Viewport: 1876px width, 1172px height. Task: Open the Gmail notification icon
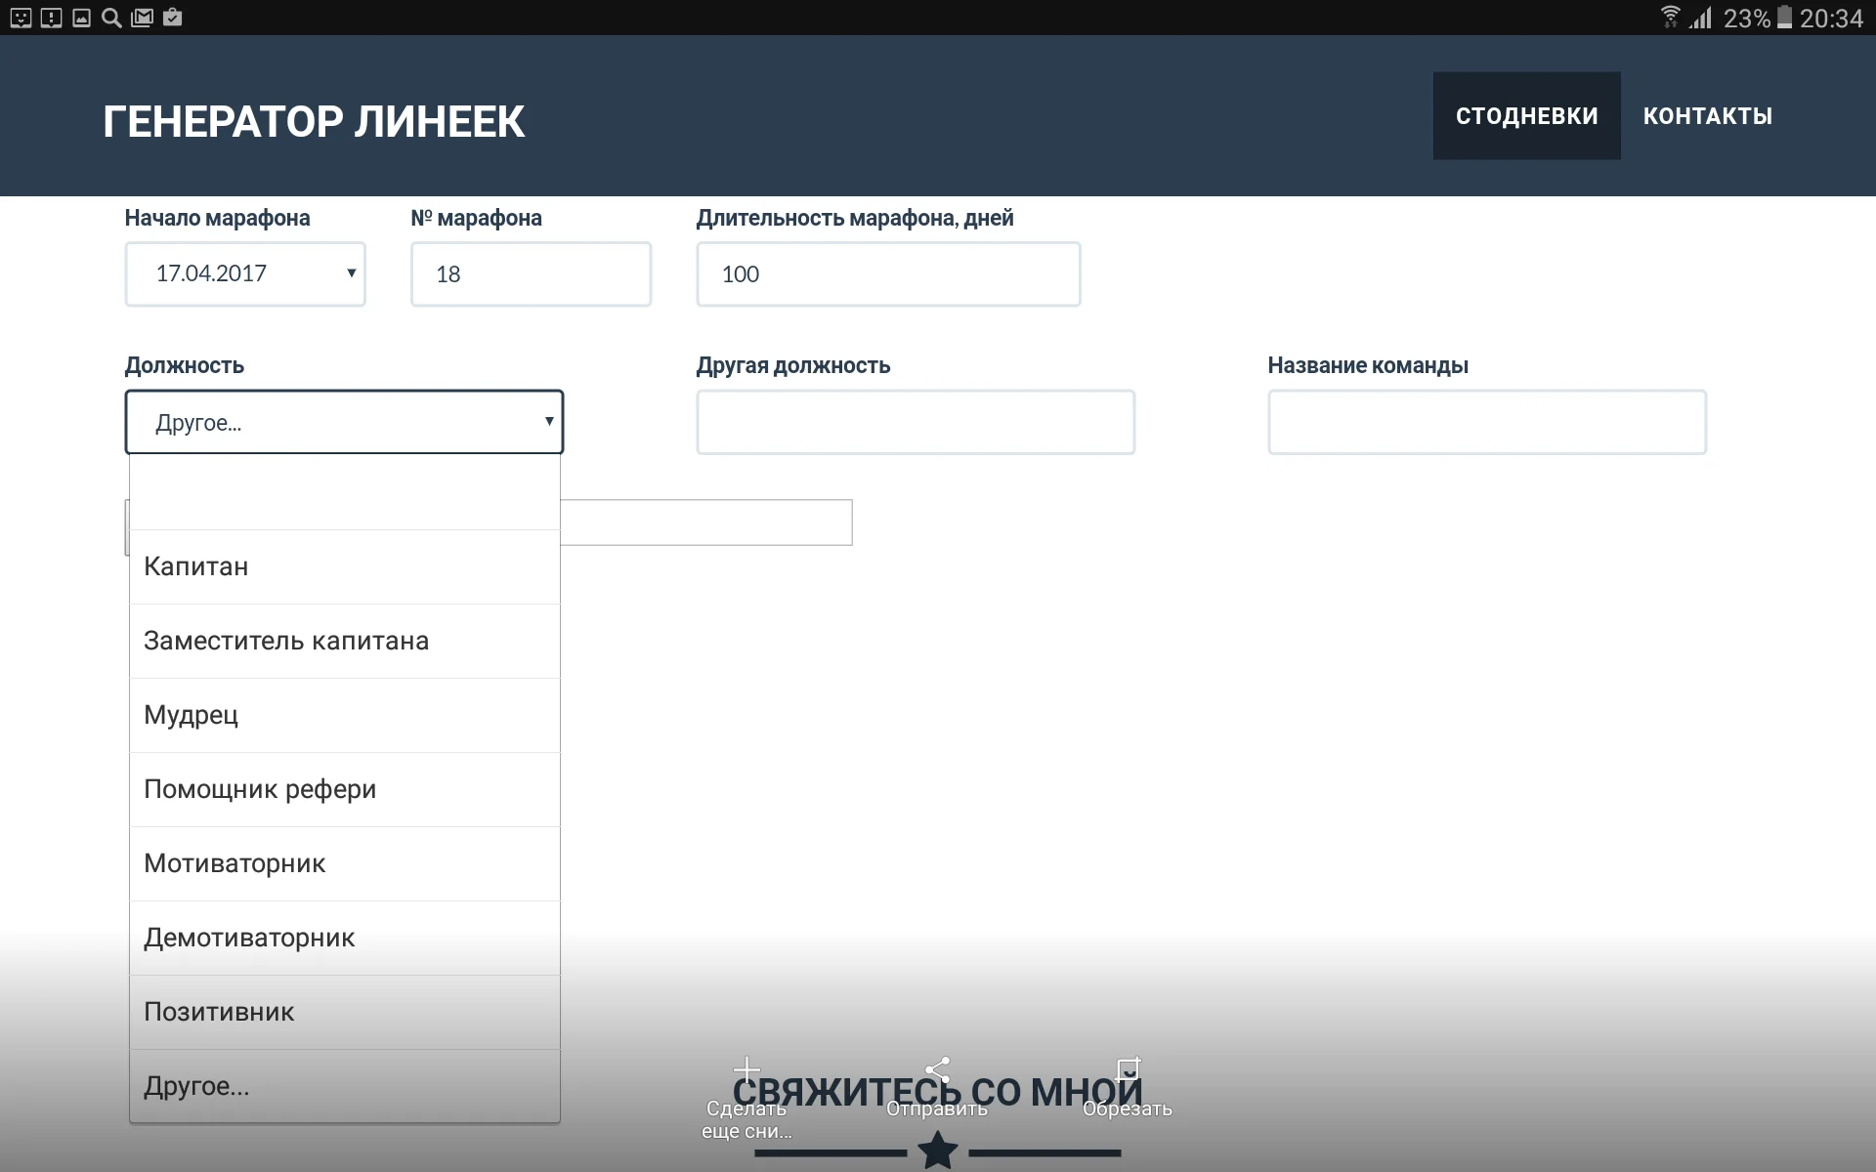143,17
